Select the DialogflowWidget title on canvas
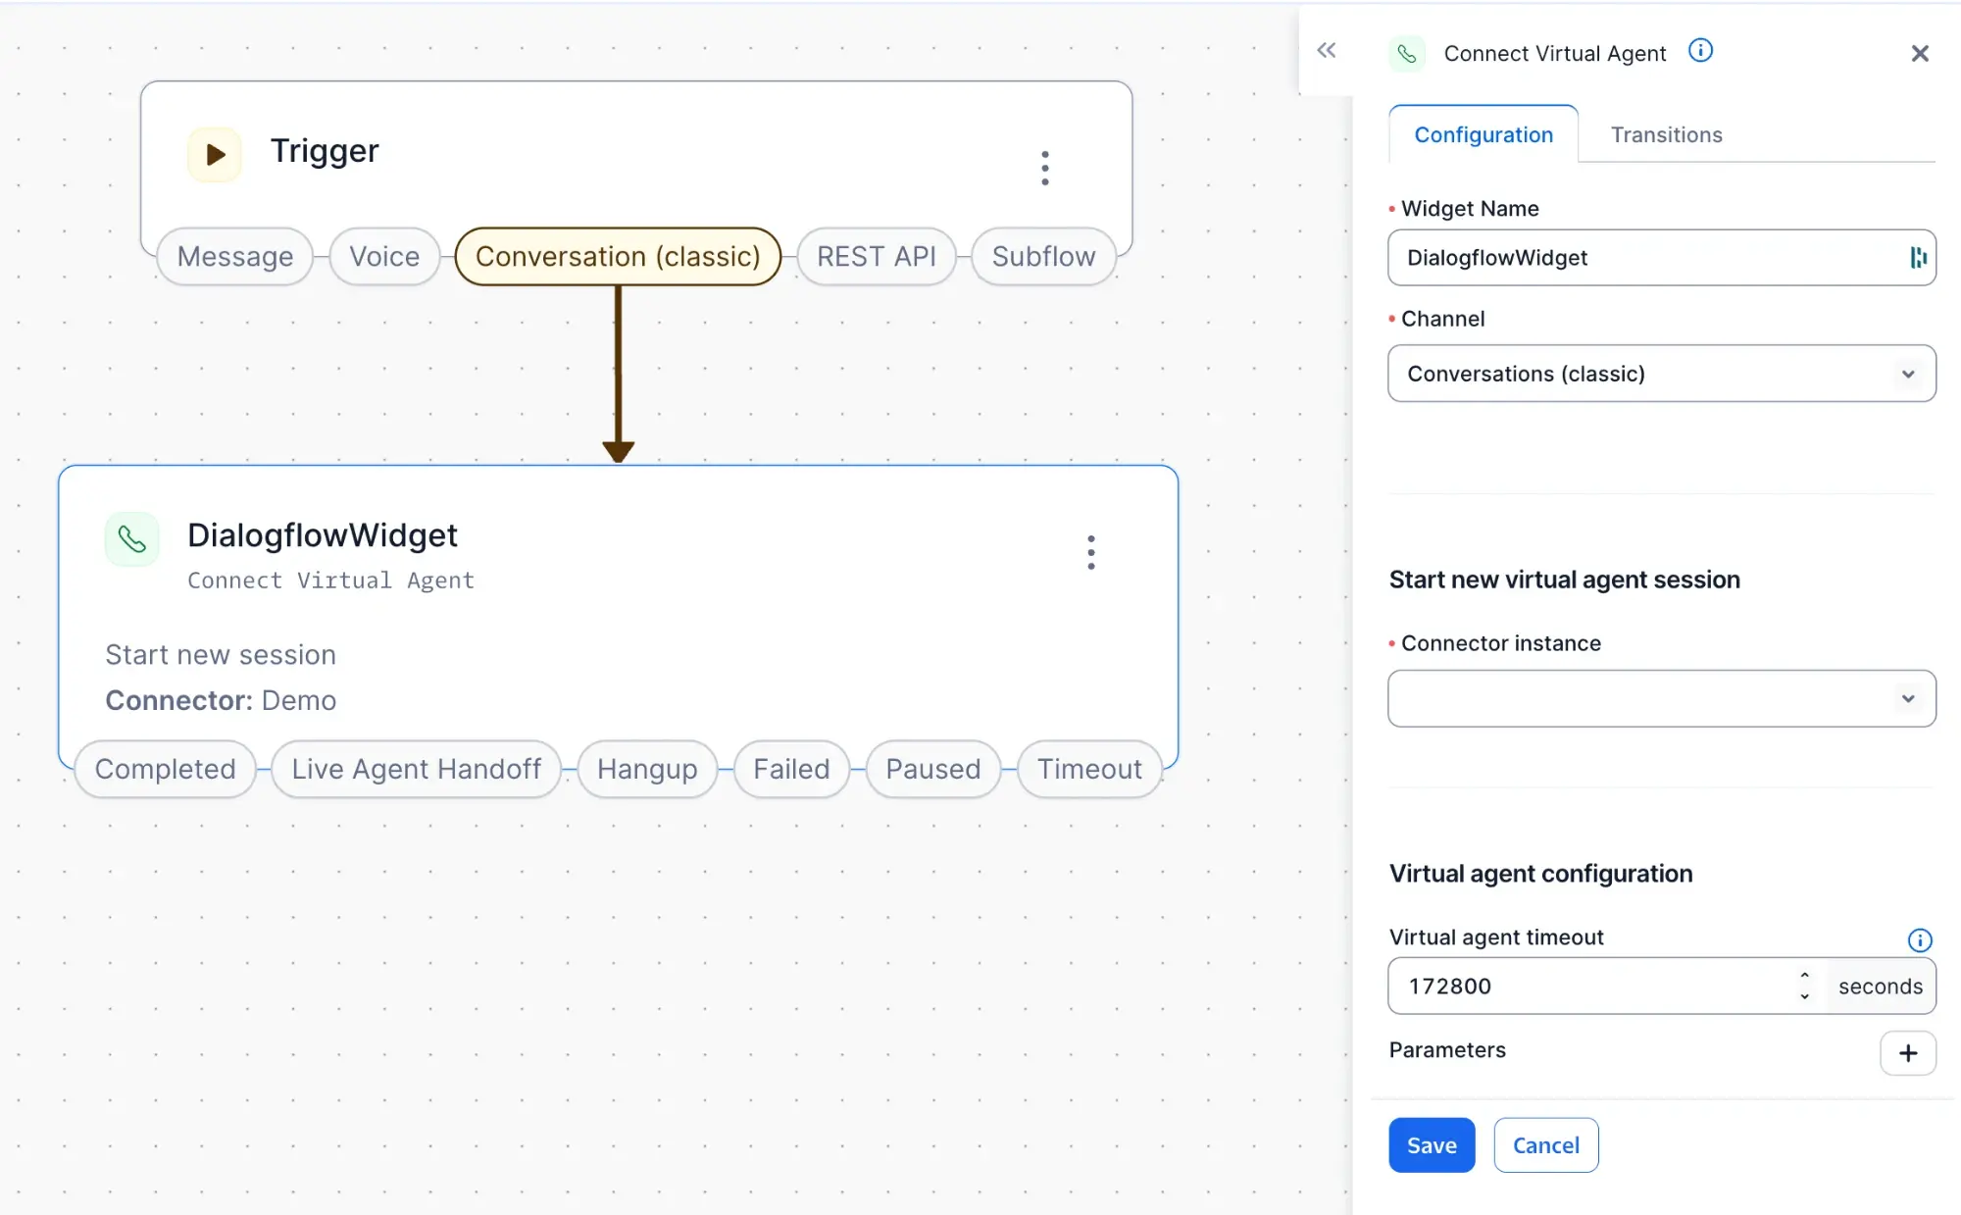Screen dimensions: 1961x1215 pos(323,535)
